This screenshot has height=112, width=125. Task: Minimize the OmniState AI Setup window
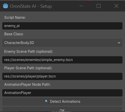[x=81, y=6]
